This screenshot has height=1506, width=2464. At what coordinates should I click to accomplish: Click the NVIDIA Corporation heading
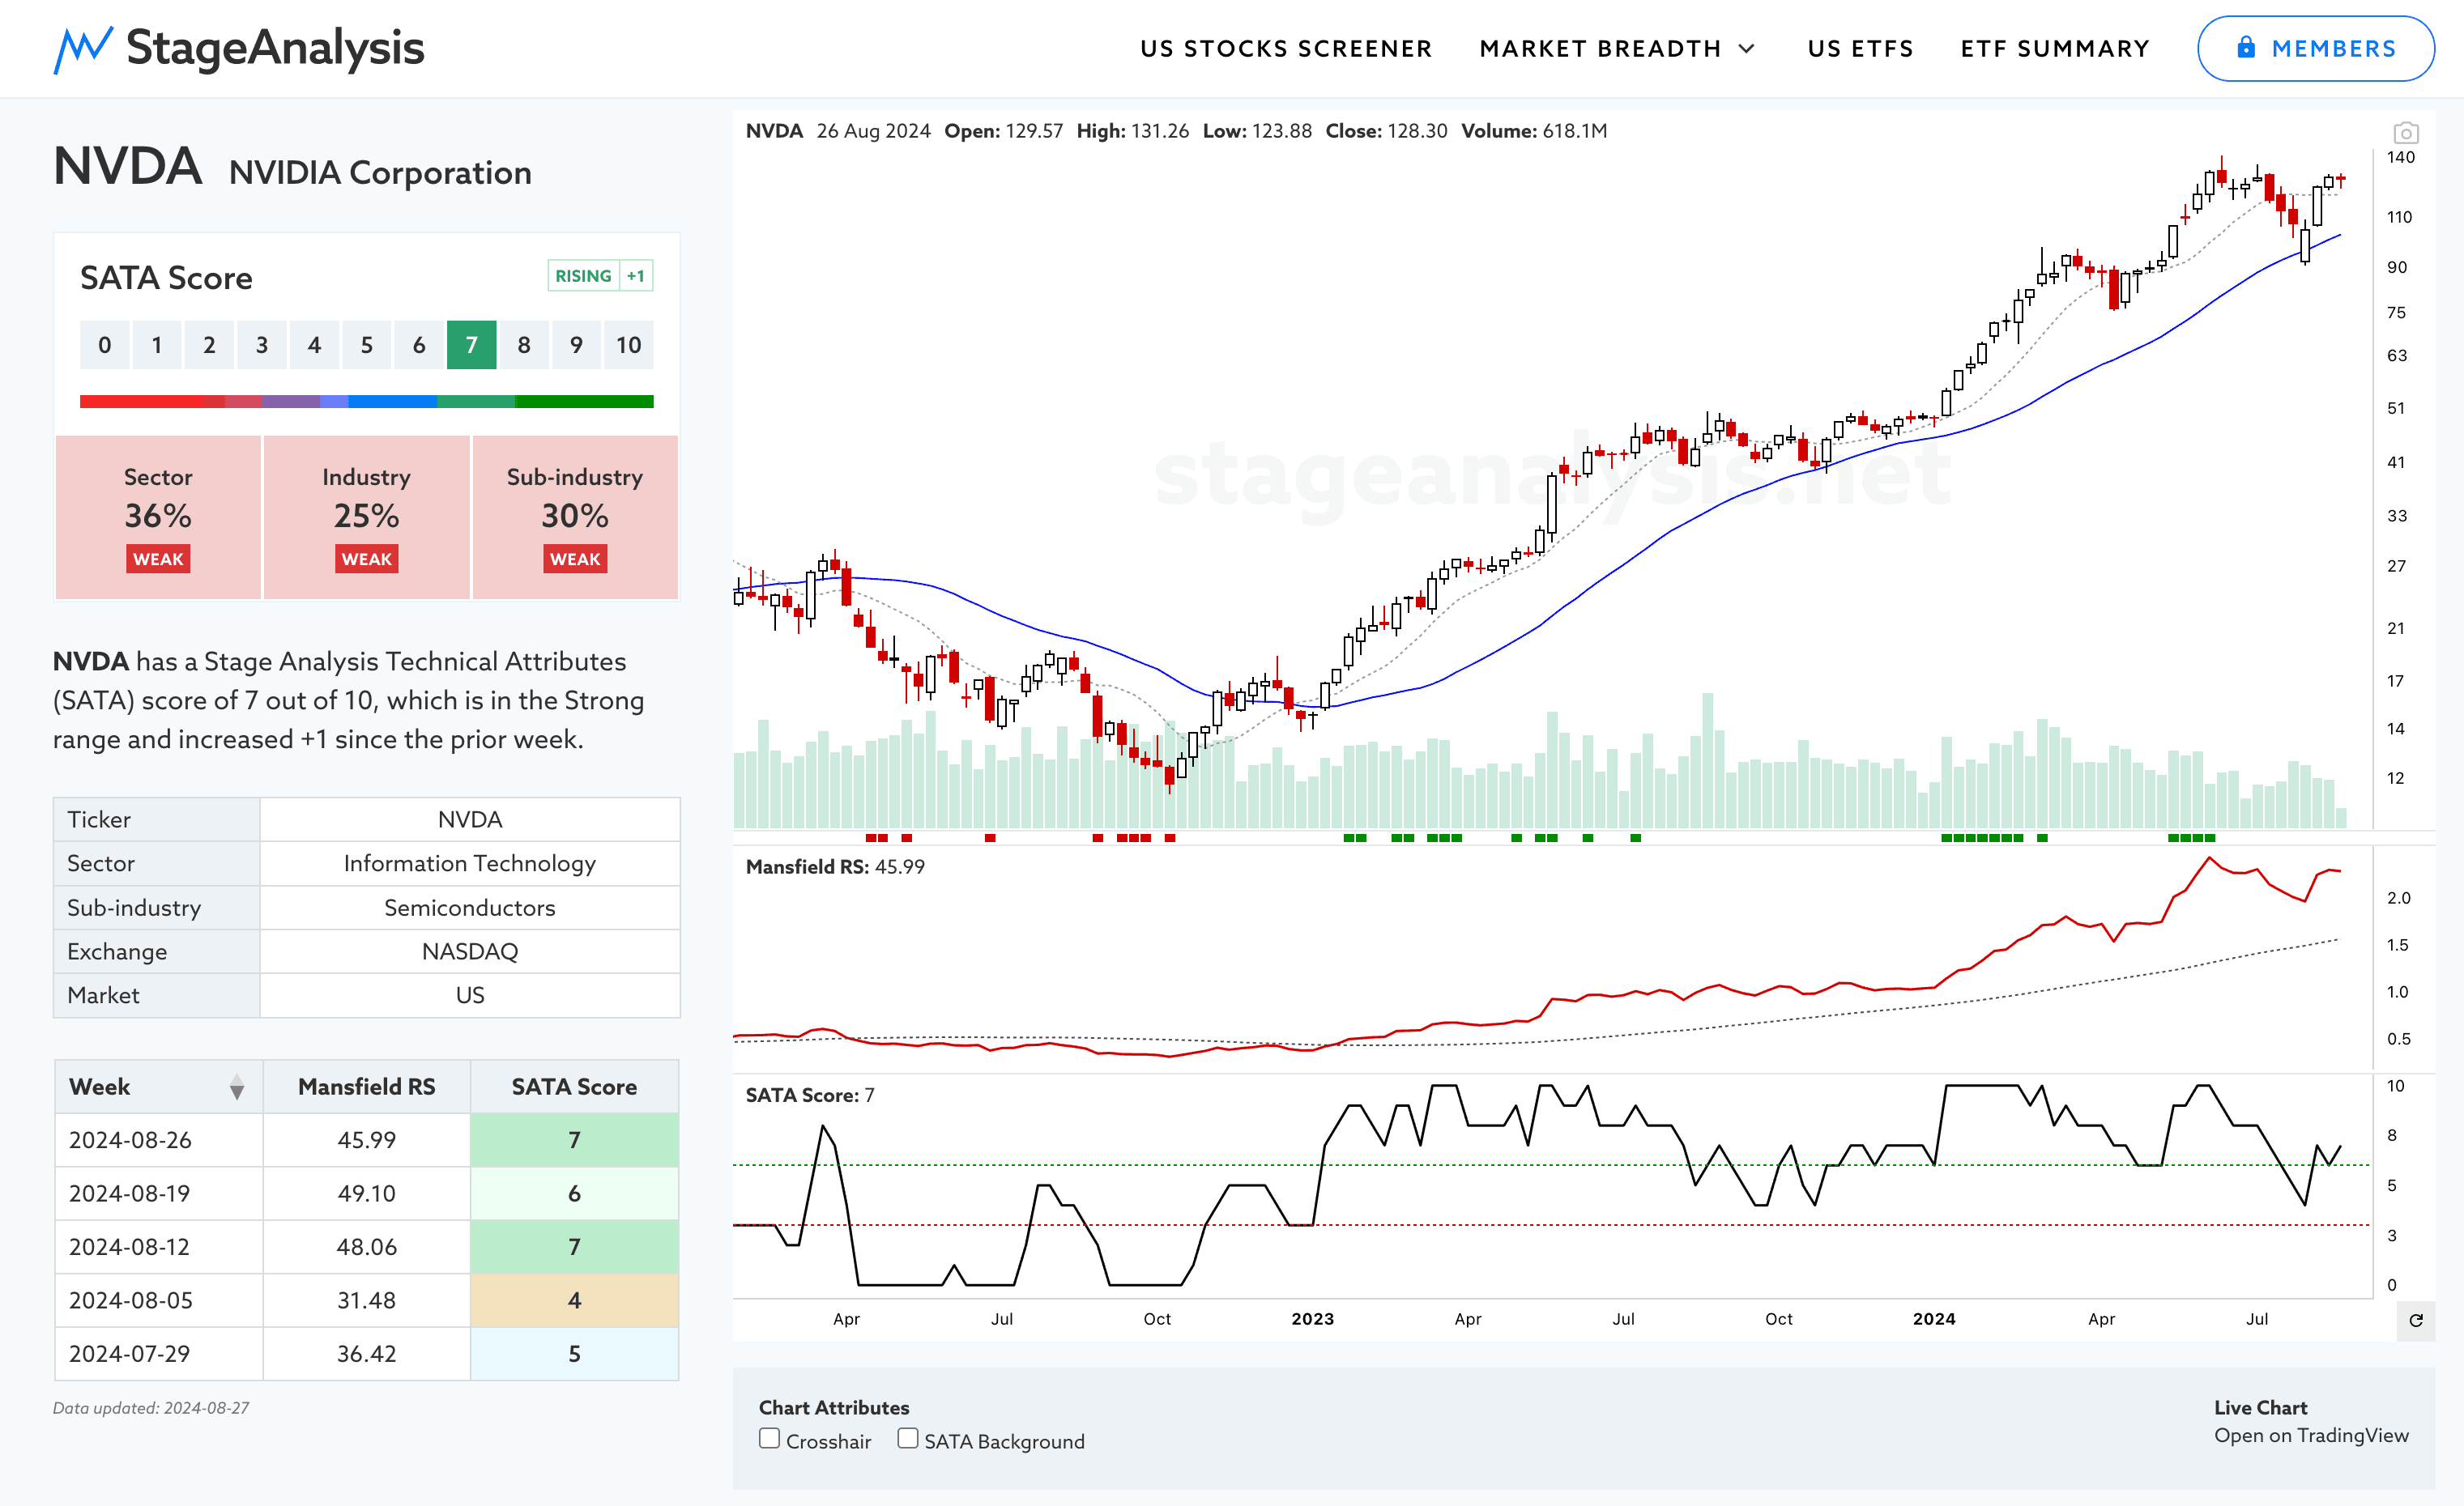380,173
